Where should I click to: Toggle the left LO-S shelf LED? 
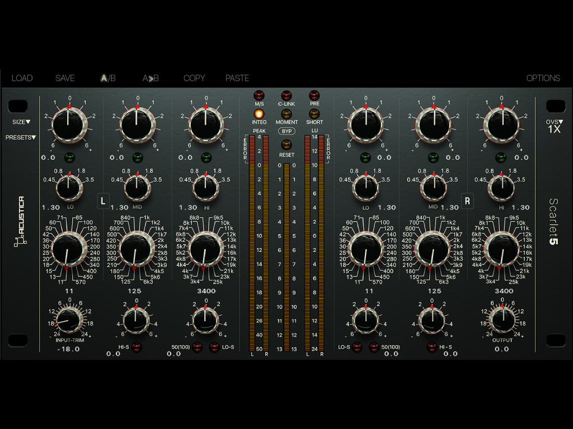[214, 347]
